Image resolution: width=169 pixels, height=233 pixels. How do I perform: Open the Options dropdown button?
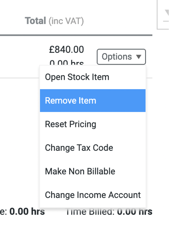(x=121, y=57)
